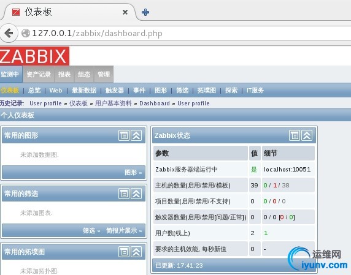Viewport: 351px width, 275px height.
Task: Open the 仪表板 submenu item
Action: (x=10, y=90)
